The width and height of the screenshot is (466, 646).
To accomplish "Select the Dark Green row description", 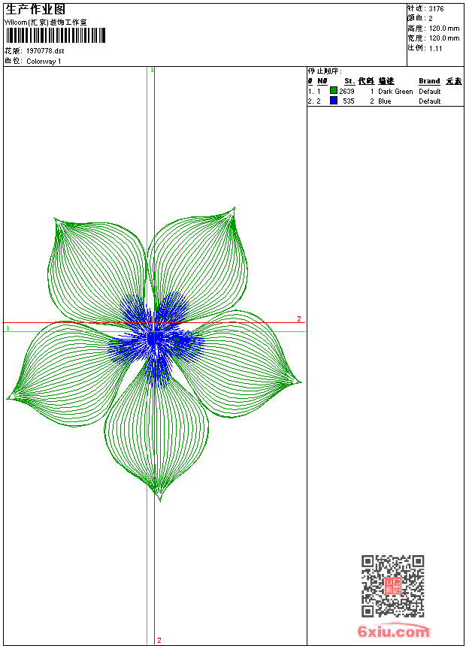I will 395,92.
